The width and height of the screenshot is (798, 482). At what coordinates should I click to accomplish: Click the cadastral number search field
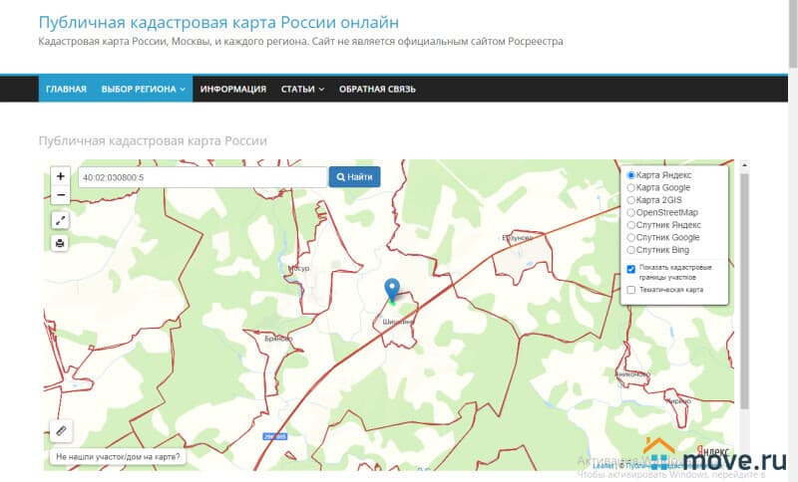click(202, 177)
